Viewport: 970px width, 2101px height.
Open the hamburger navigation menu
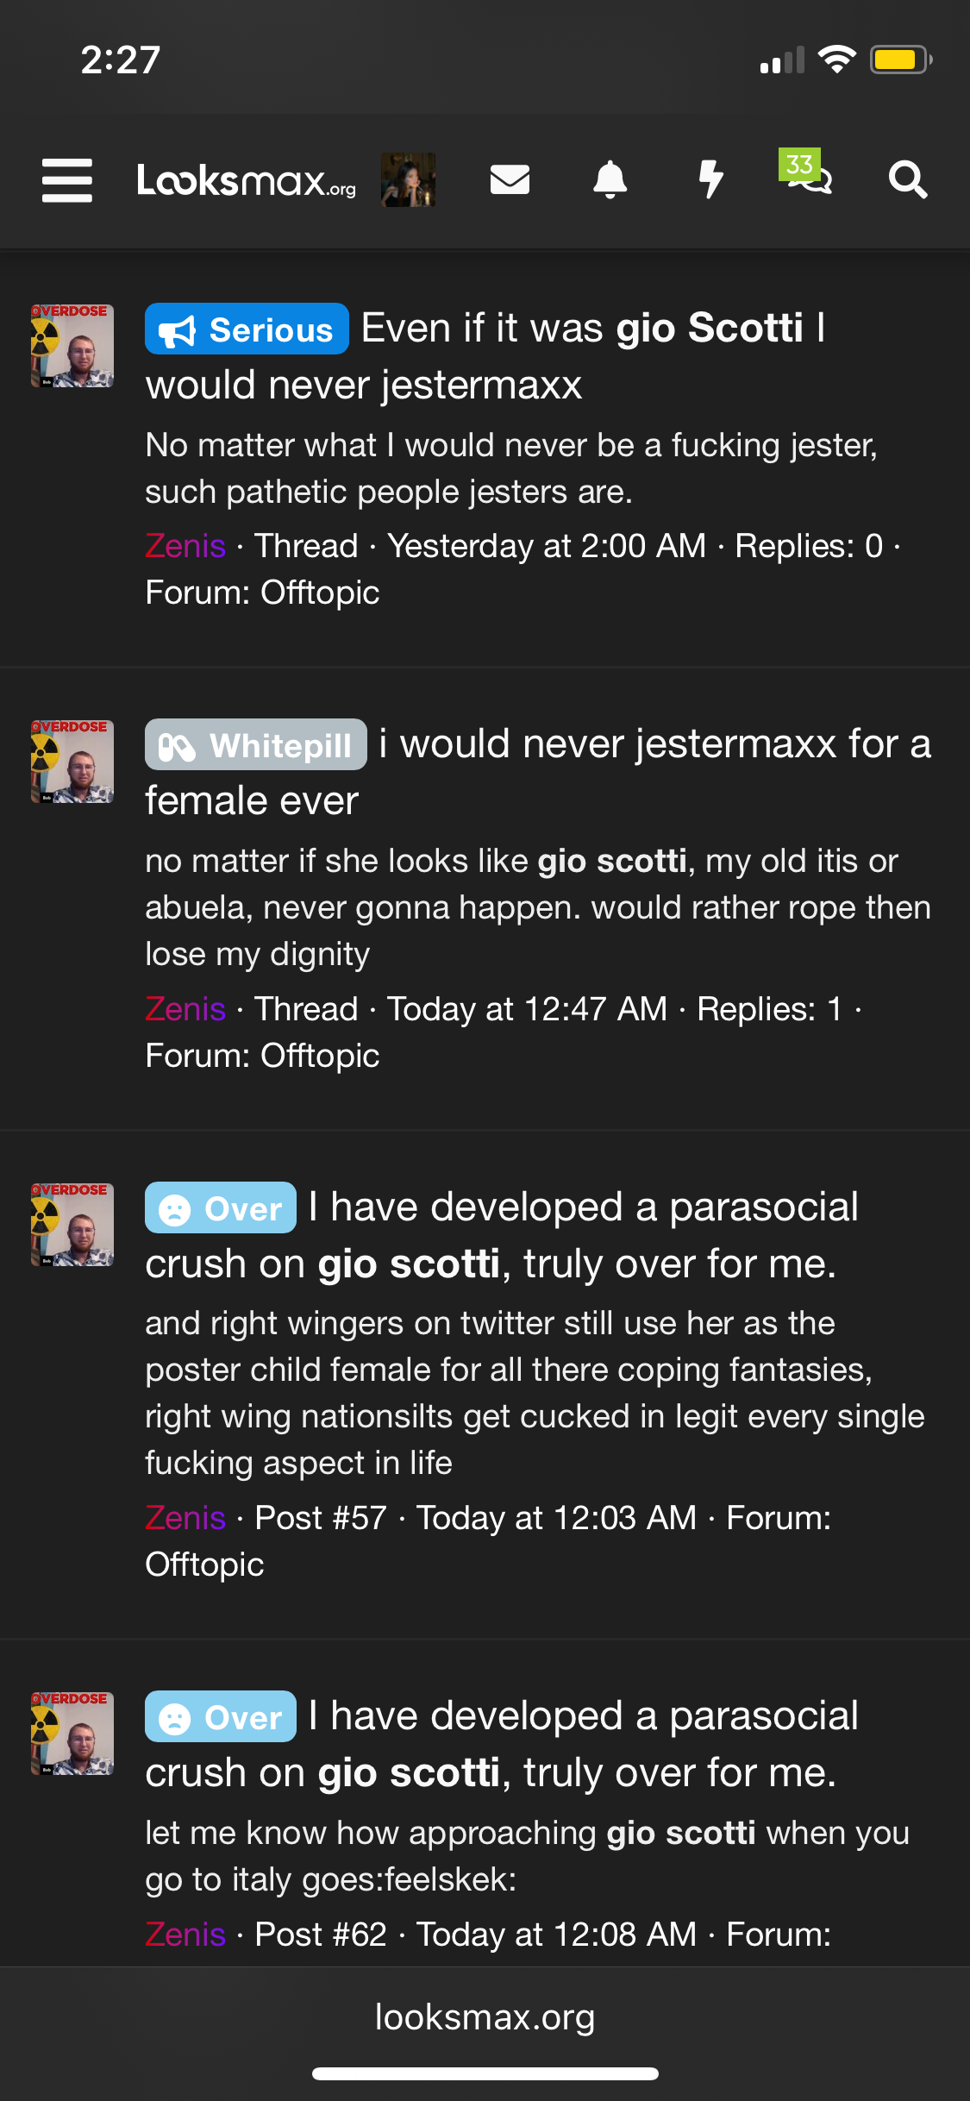point(67,180)
